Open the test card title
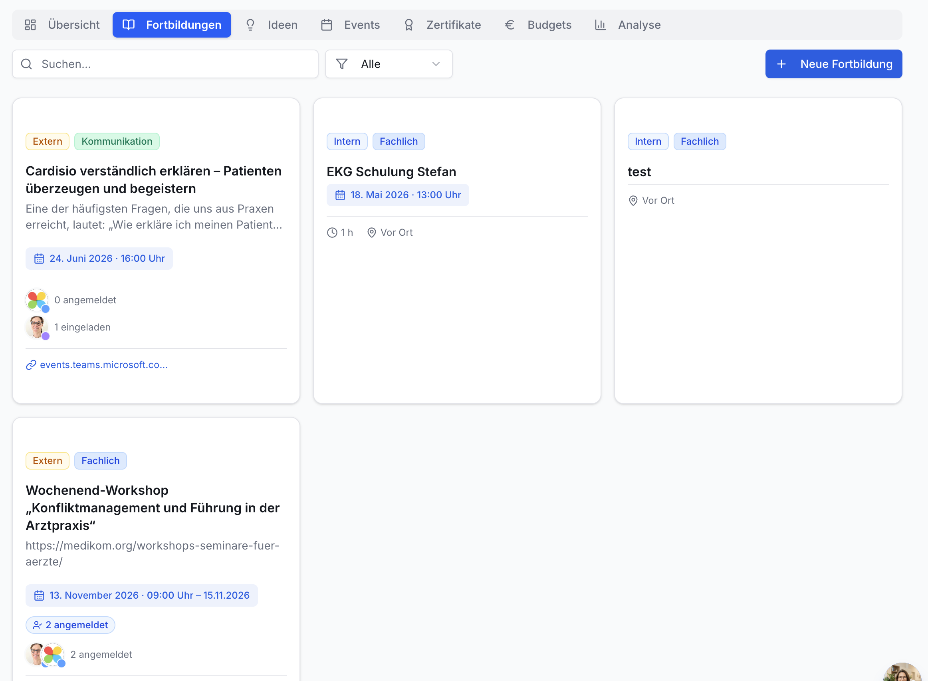Screen dimensions: 928x681 639,171
